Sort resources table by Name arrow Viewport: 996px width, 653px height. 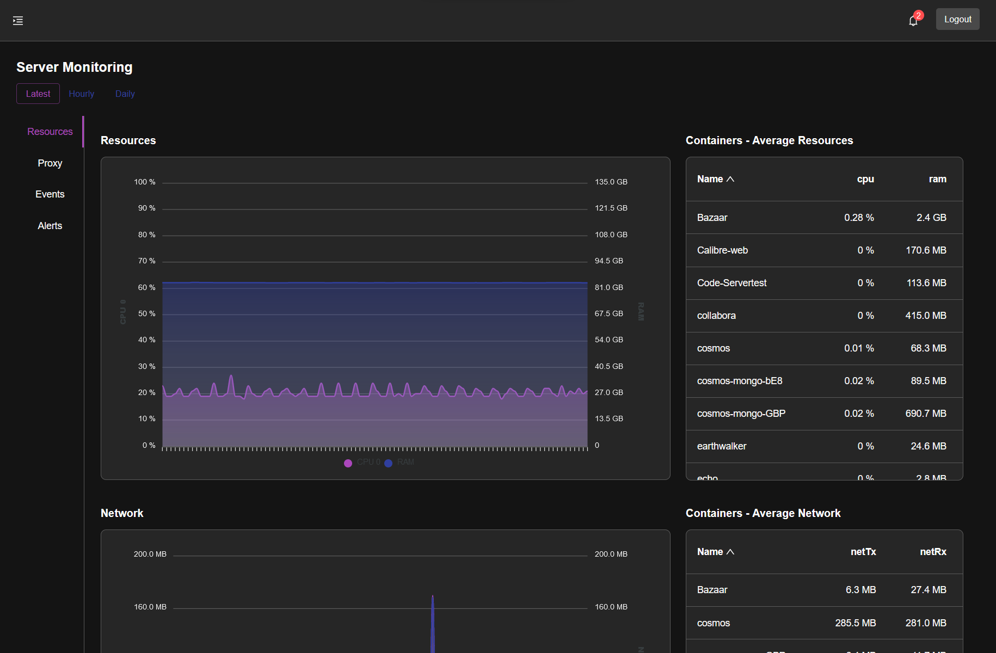click(x=730, y=179)
